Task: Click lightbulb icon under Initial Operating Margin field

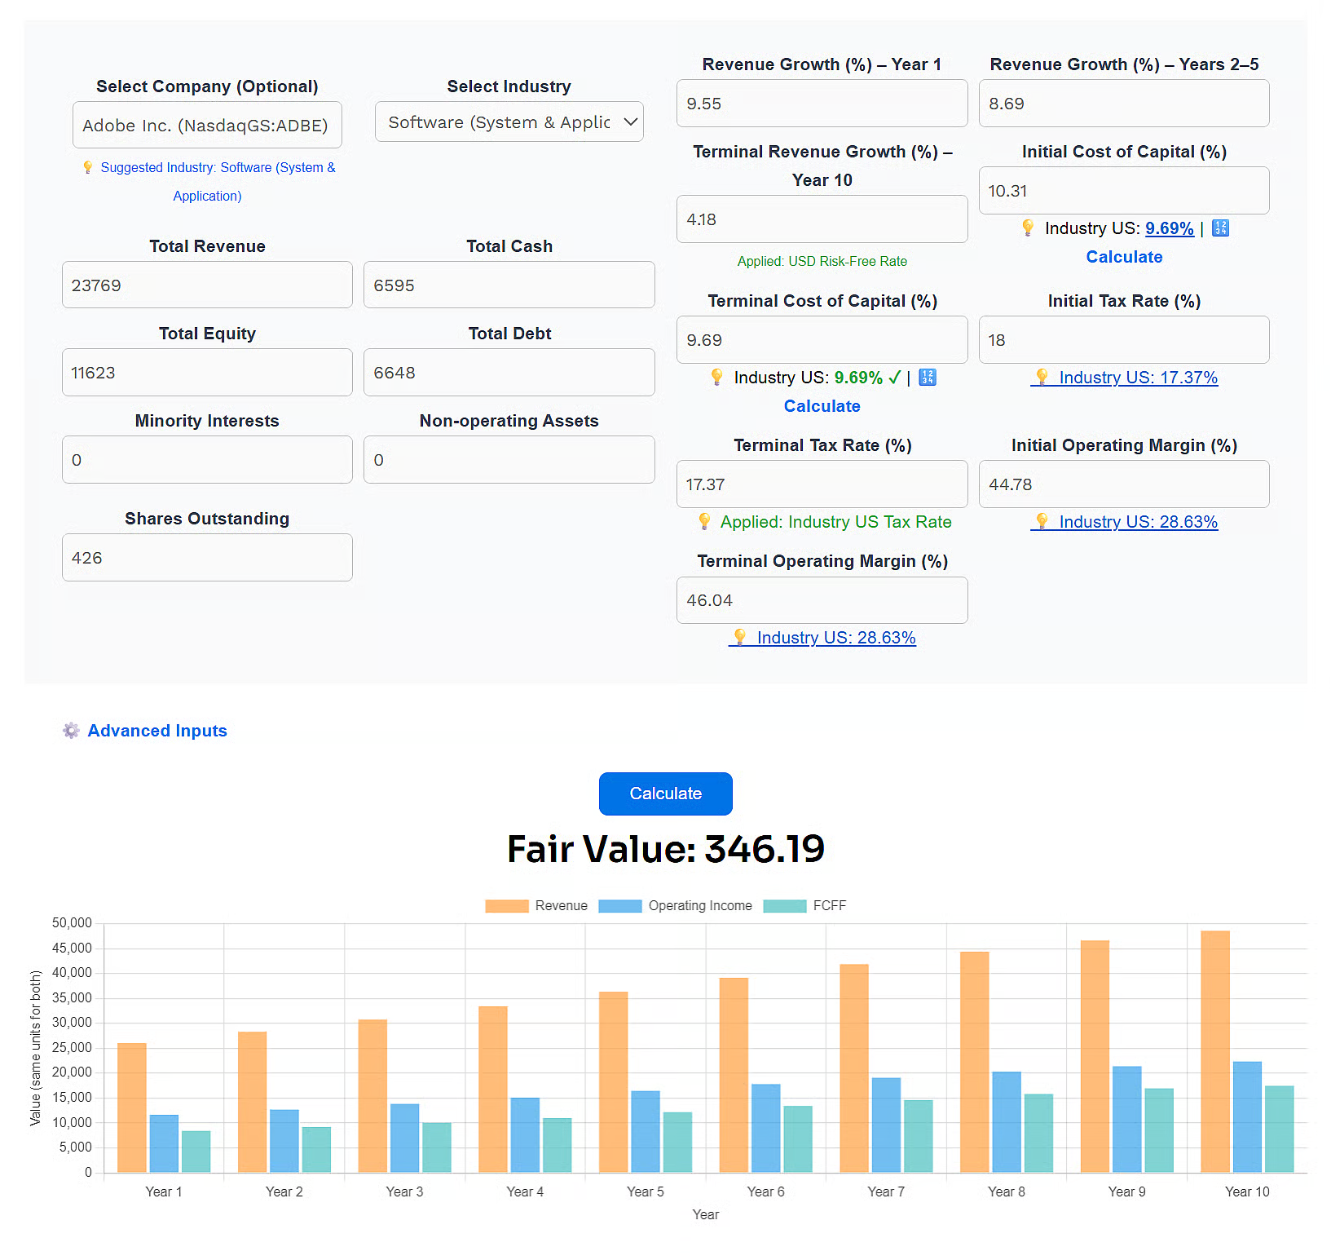Action: point(1042,521)
